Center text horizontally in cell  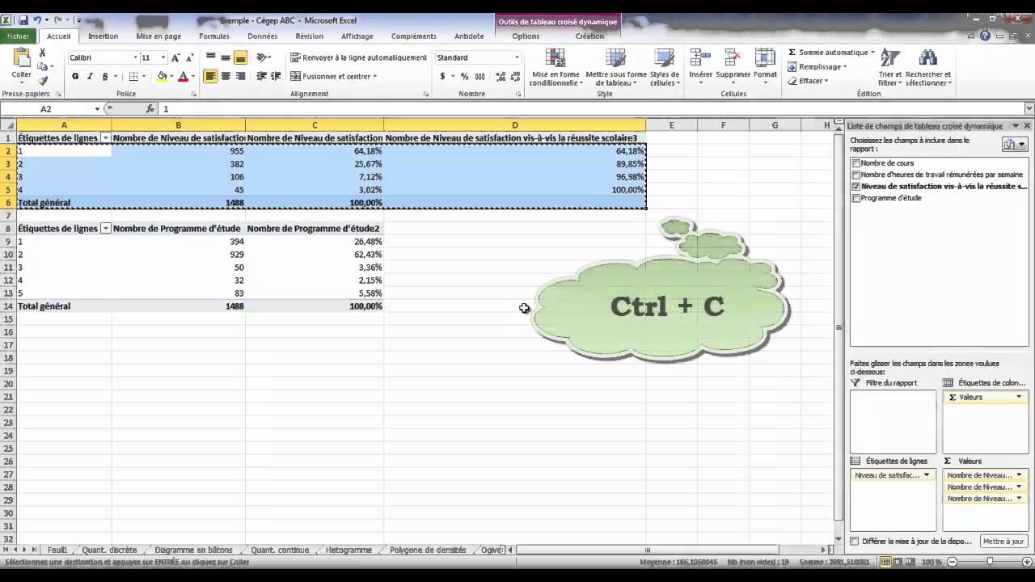pos(226,76)
